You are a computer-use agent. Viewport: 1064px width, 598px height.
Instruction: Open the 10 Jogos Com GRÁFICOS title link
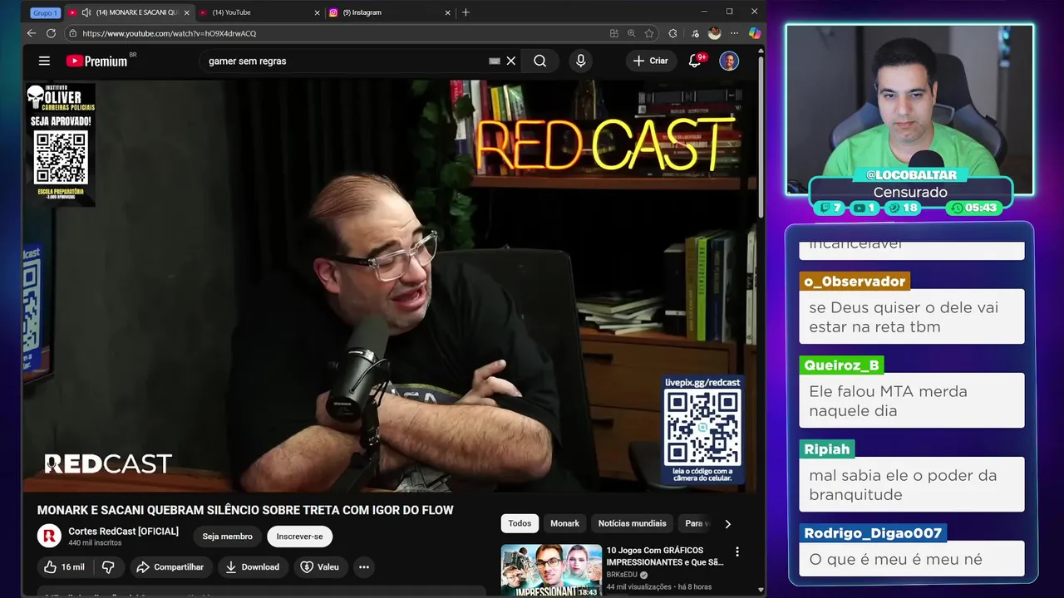pyautogui.click(x=665, y=556)
